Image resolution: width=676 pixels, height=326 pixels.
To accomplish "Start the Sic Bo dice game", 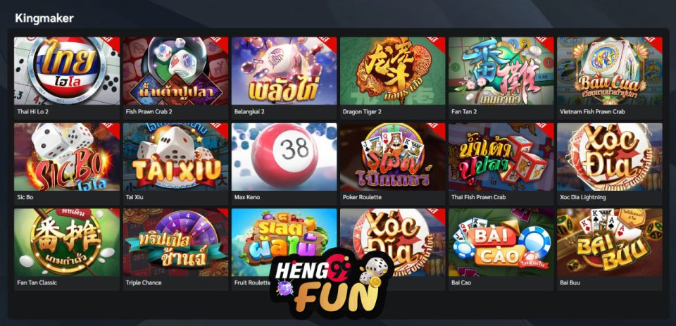I will (67, 157).
